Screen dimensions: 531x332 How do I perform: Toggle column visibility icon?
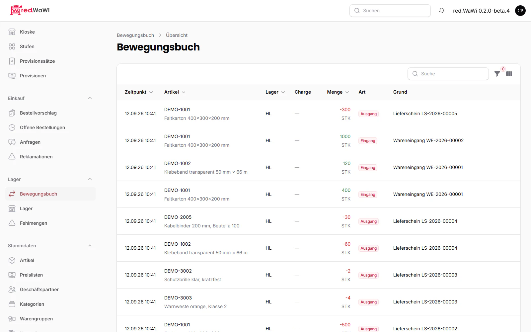(x=509, y=74)
